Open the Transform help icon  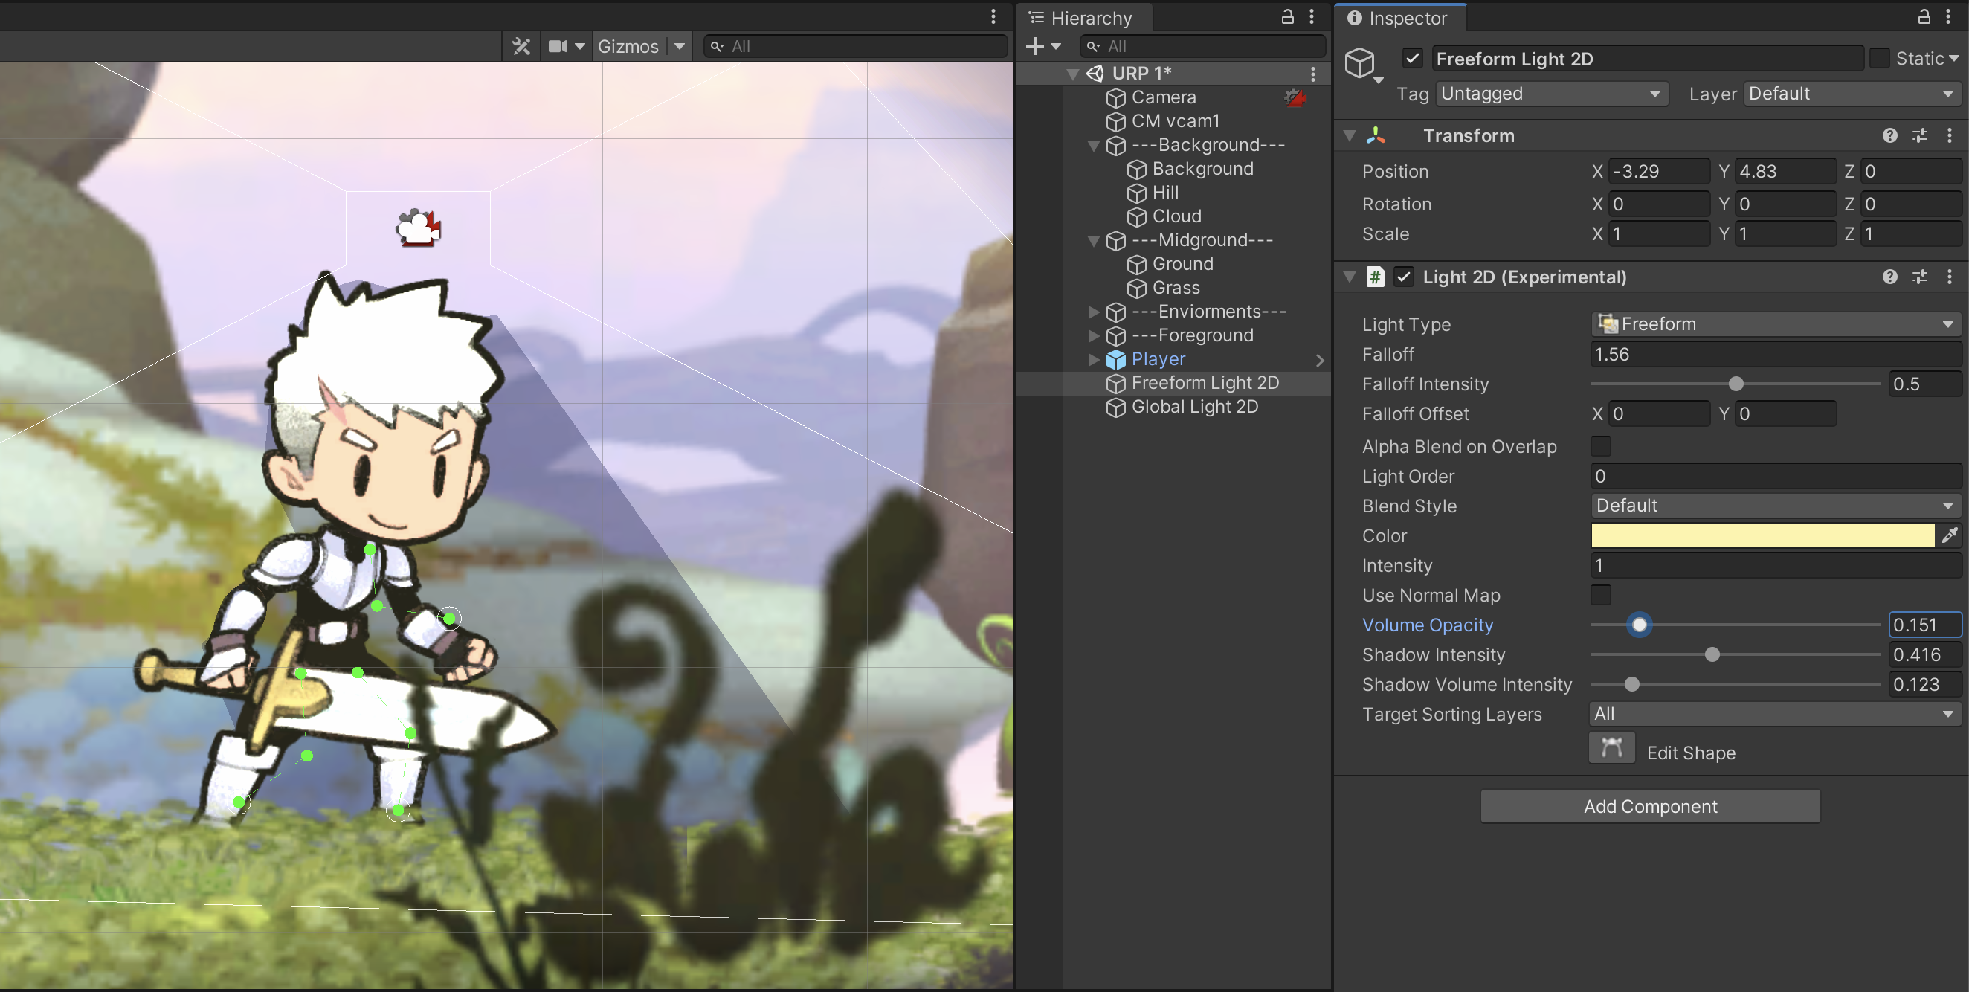click(x=1889, y=135)
